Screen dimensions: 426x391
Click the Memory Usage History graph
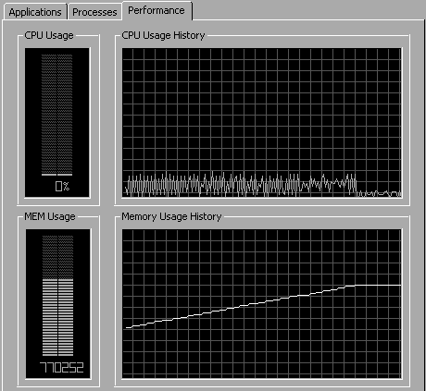click(262, 303)
